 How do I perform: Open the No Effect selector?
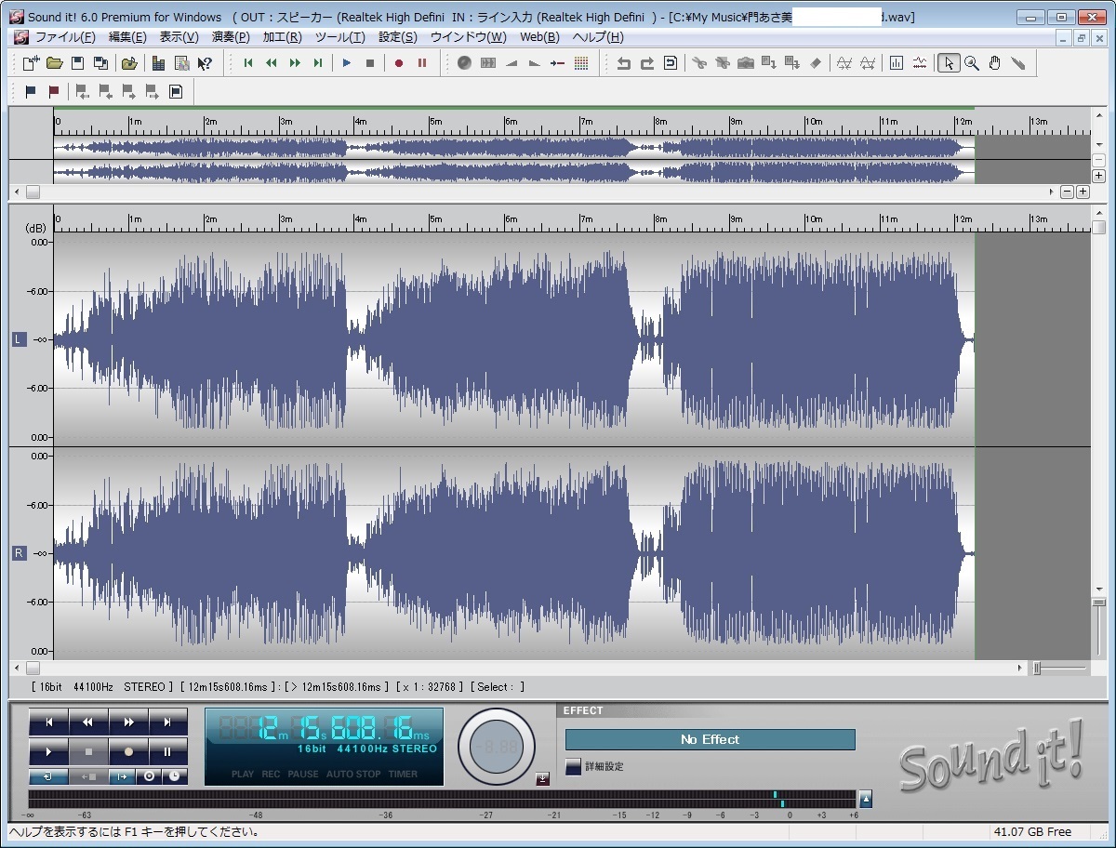click(x=710, y=739)
